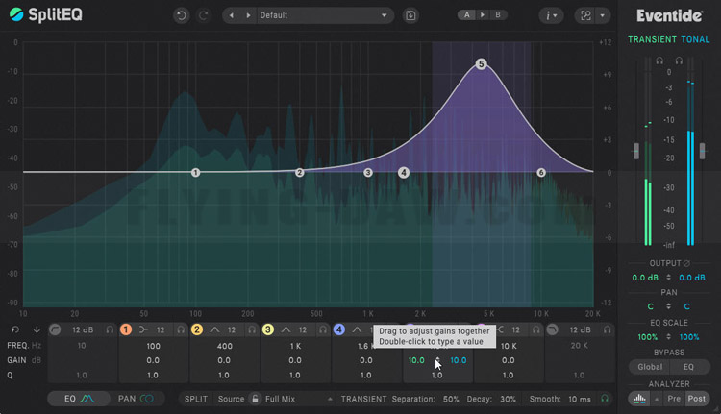Change band 1 low shelf filter type
The image size is (721, 414).
pos(144,329)
